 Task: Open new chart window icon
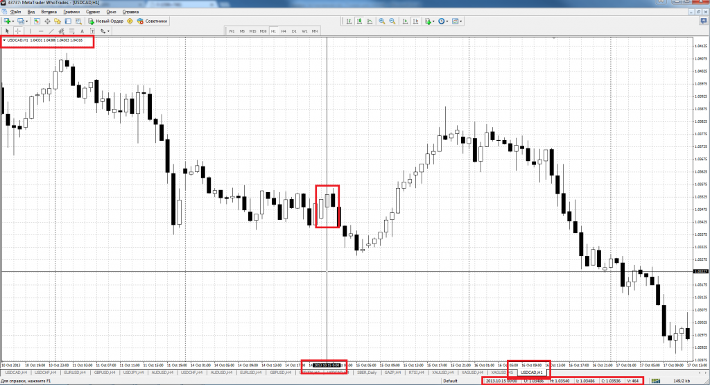pos(7,21)
